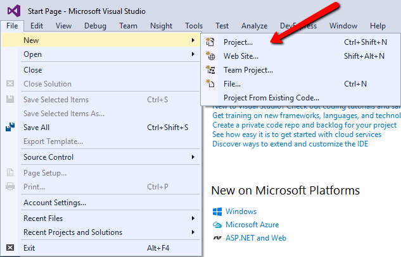The height and width of the screenshot is (257, 401).
Task: Choose Web Site... in the New submenu
Action: pyautogui.click(x=301, y=56)
